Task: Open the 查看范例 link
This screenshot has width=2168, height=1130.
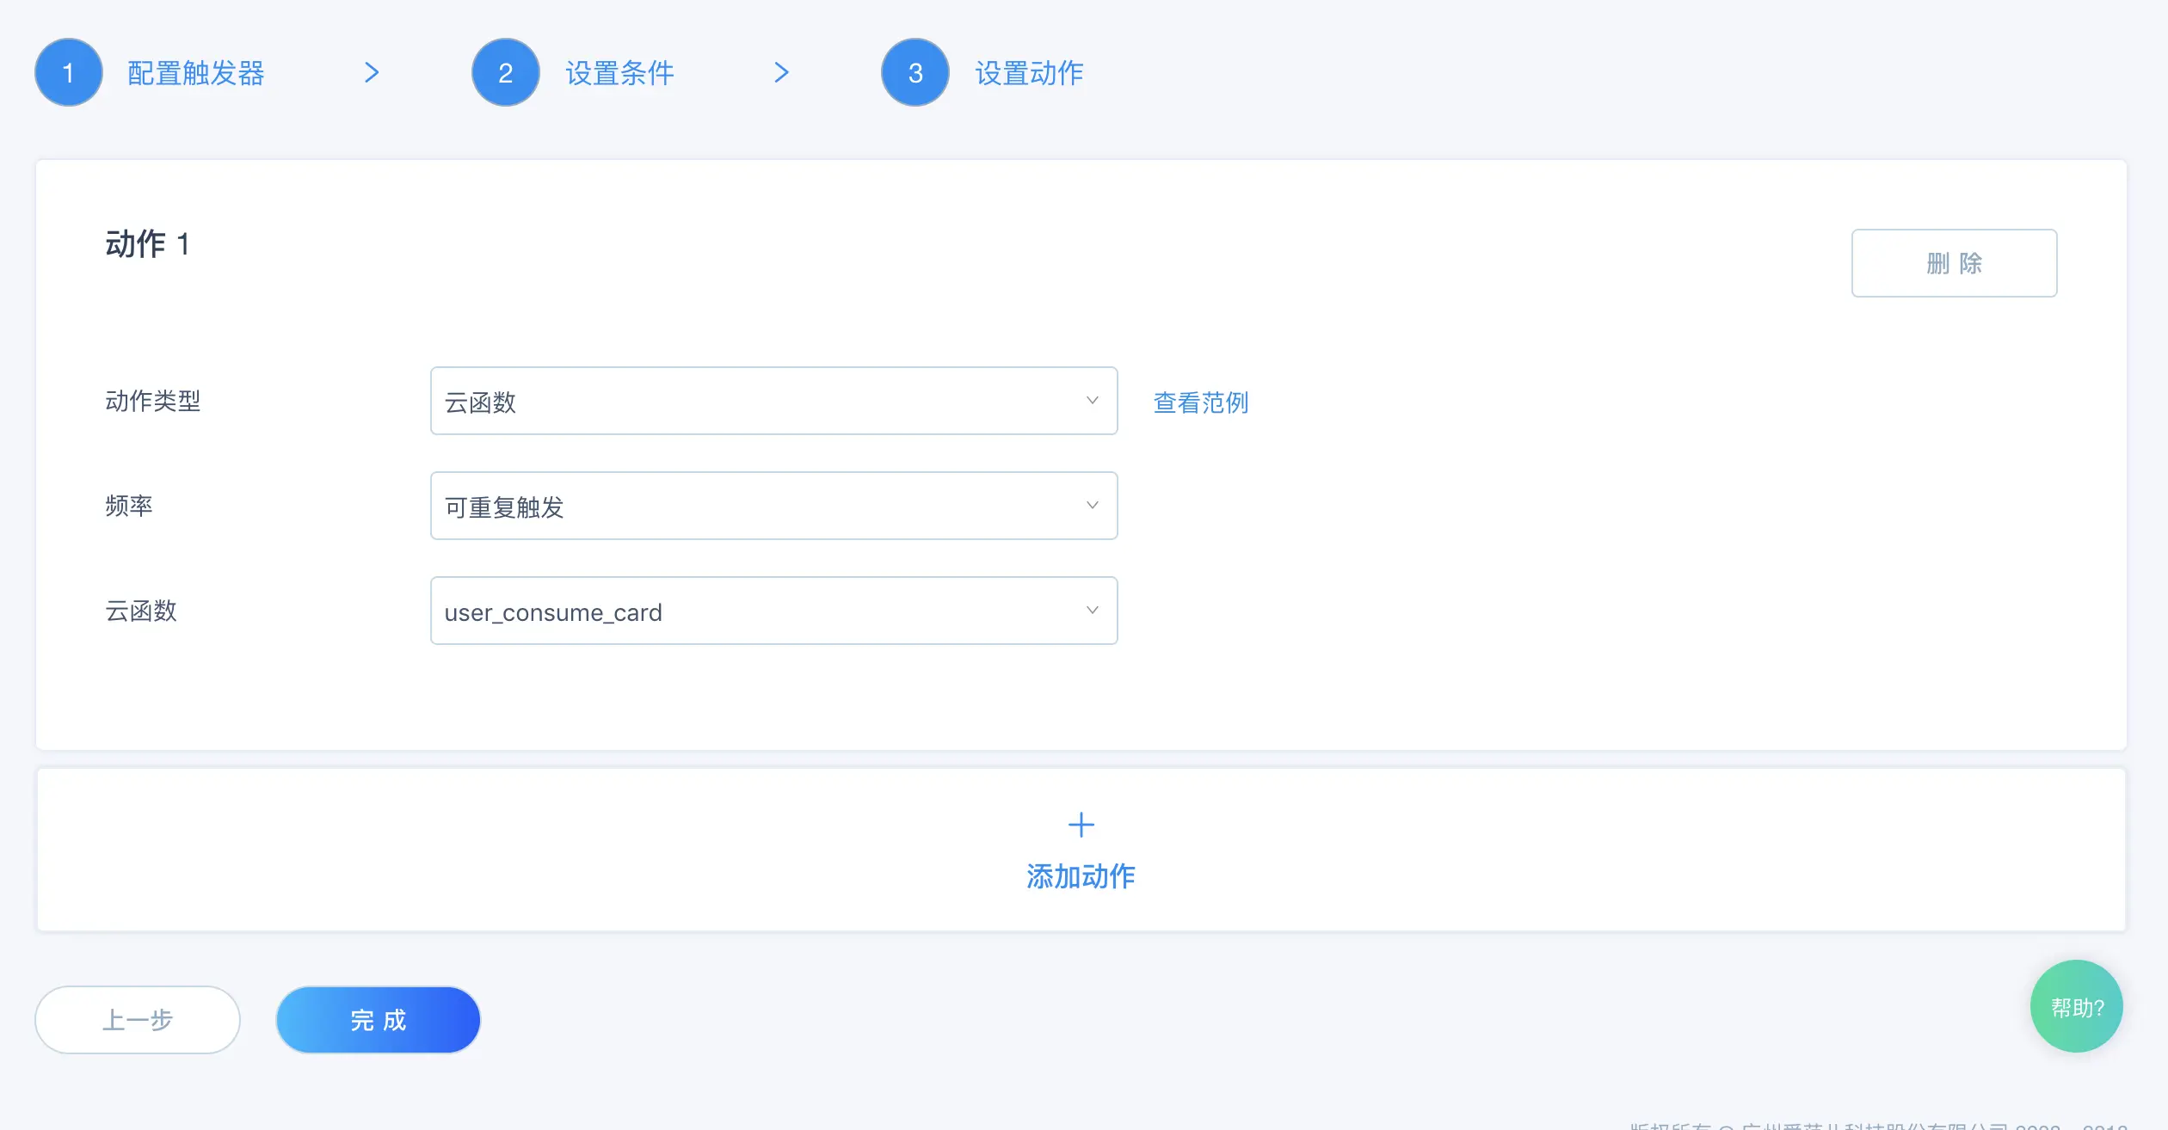Action: (1201, 402)
